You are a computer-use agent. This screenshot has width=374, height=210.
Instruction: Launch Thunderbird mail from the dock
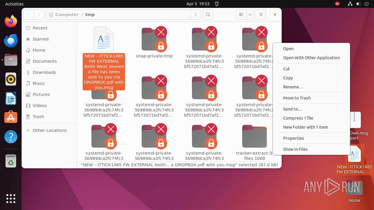[x=11, y=41]
